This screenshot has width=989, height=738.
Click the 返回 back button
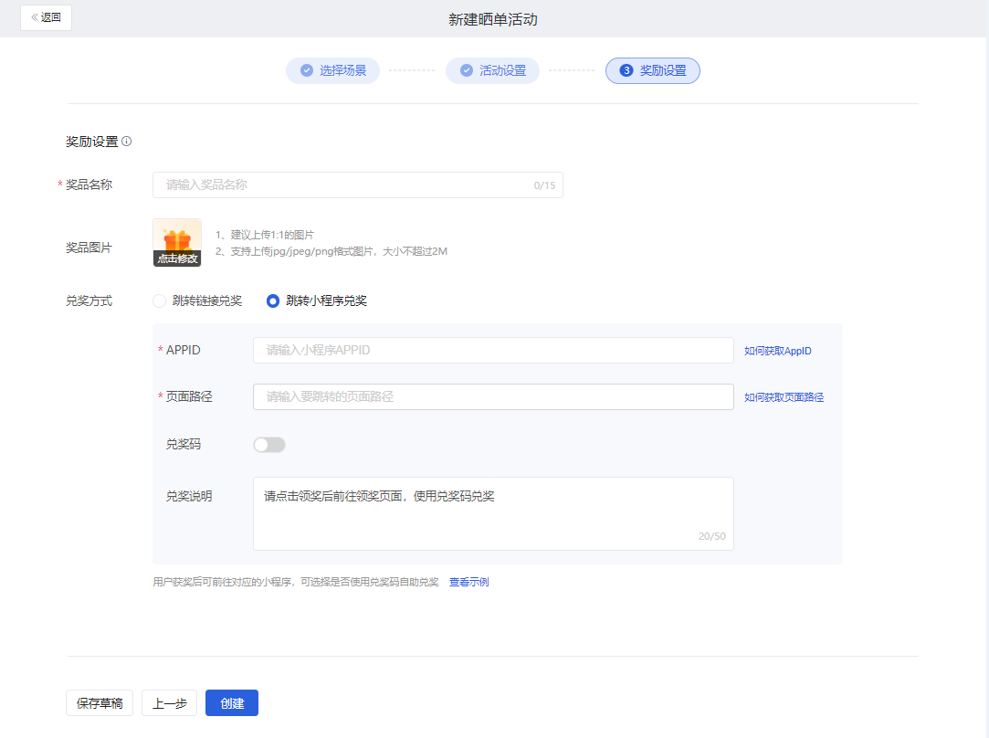46,17
